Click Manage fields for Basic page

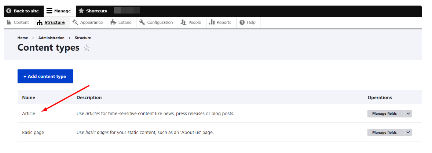click(384, 132)
